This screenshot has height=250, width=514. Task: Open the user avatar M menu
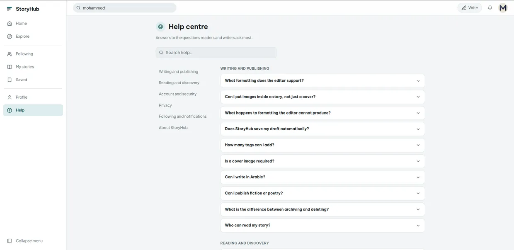point(503,8)
